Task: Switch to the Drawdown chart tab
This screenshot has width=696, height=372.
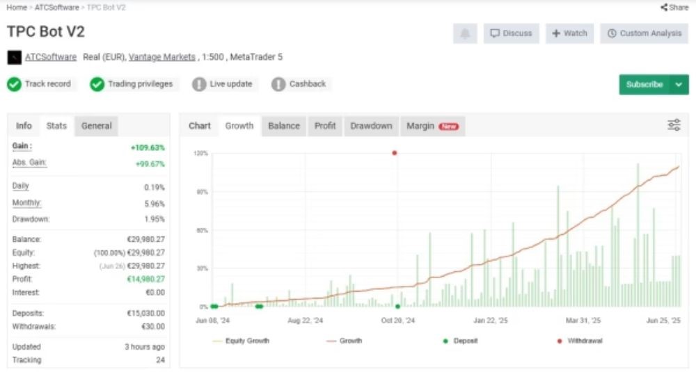Action: 371,126
